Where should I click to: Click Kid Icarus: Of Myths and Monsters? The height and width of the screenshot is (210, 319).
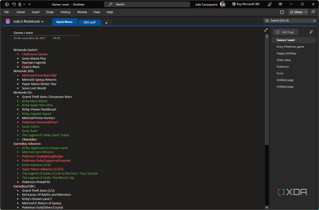pyautogui.click(x=46, y=195)
